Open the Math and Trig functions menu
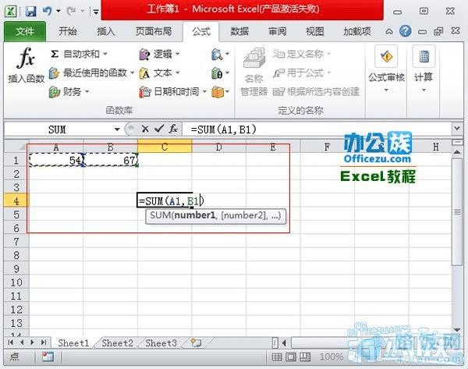468x369 pixels. tap(220, 73)
